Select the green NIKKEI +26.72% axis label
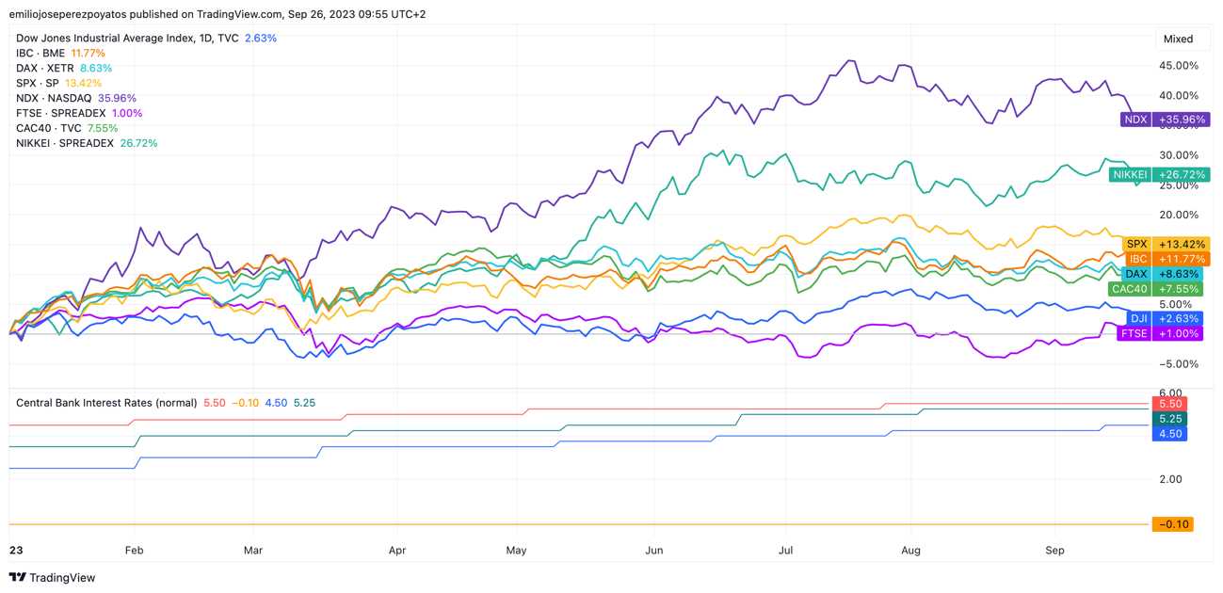 pos(1159,175)
